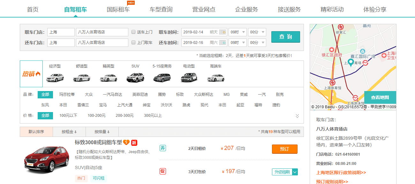
Task: Open the 国际租车 tab
Action: [118, 9]
